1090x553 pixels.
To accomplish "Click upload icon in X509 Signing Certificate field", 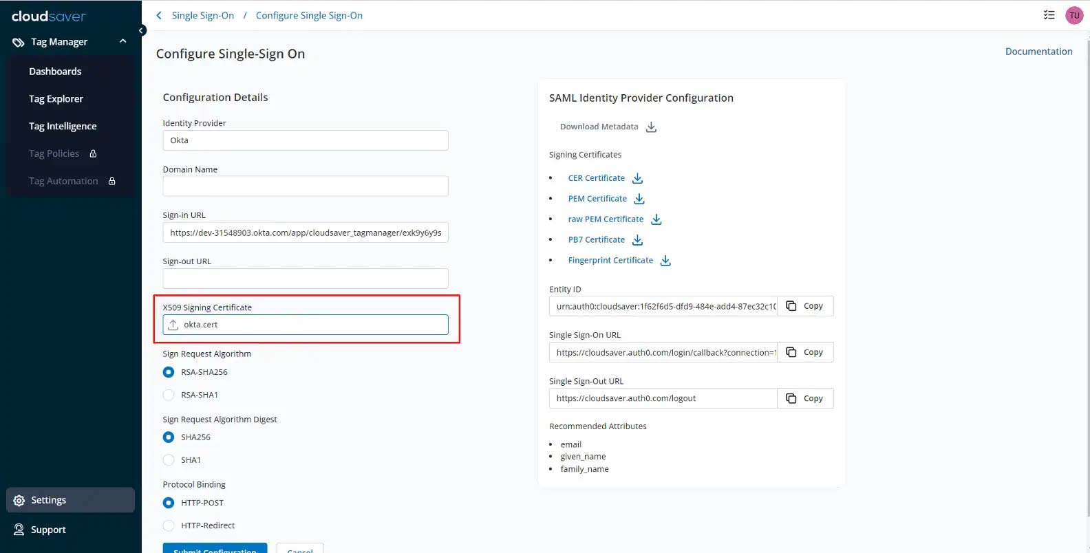I will pos(173,325).
